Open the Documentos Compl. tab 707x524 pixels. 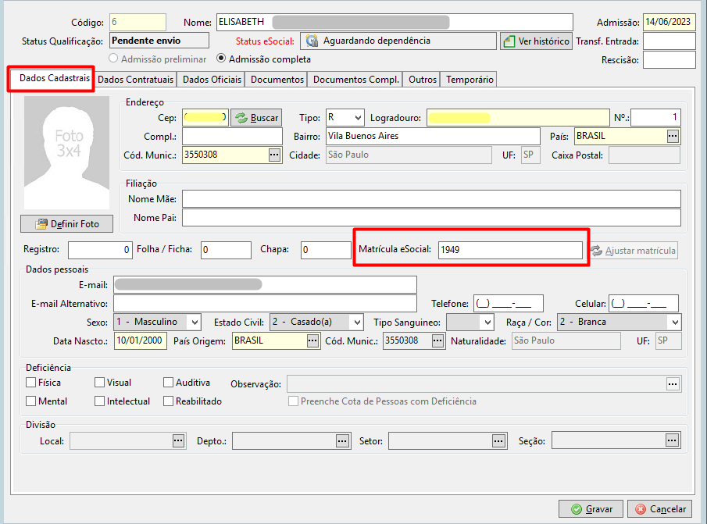[x=356, y=80]
